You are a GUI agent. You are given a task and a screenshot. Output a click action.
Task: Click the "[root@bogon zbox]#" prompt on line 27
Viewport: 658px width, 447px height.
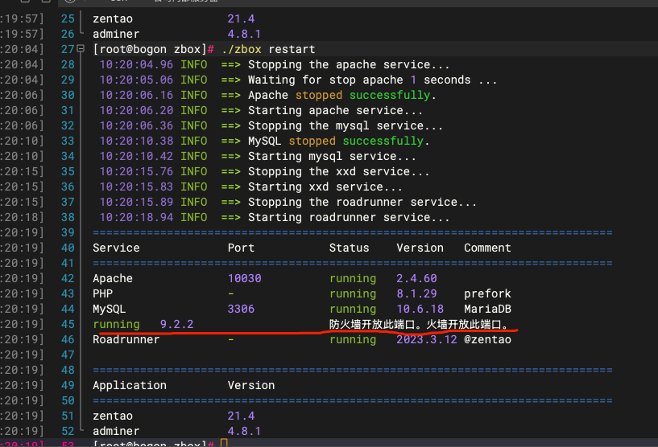tap(154, 49)
